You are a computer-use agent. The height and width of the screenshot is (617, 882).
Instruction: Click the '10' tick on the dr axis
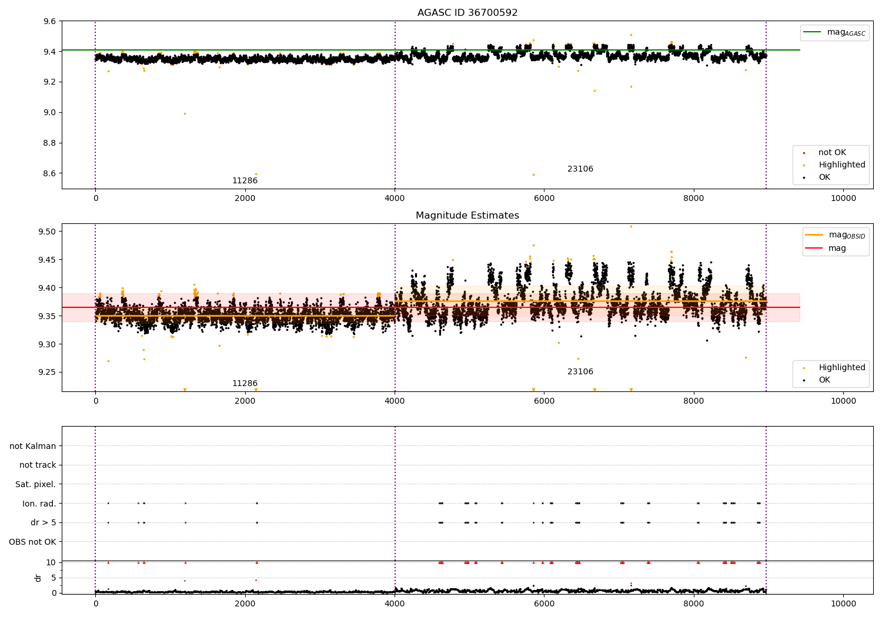coord(51,562)
